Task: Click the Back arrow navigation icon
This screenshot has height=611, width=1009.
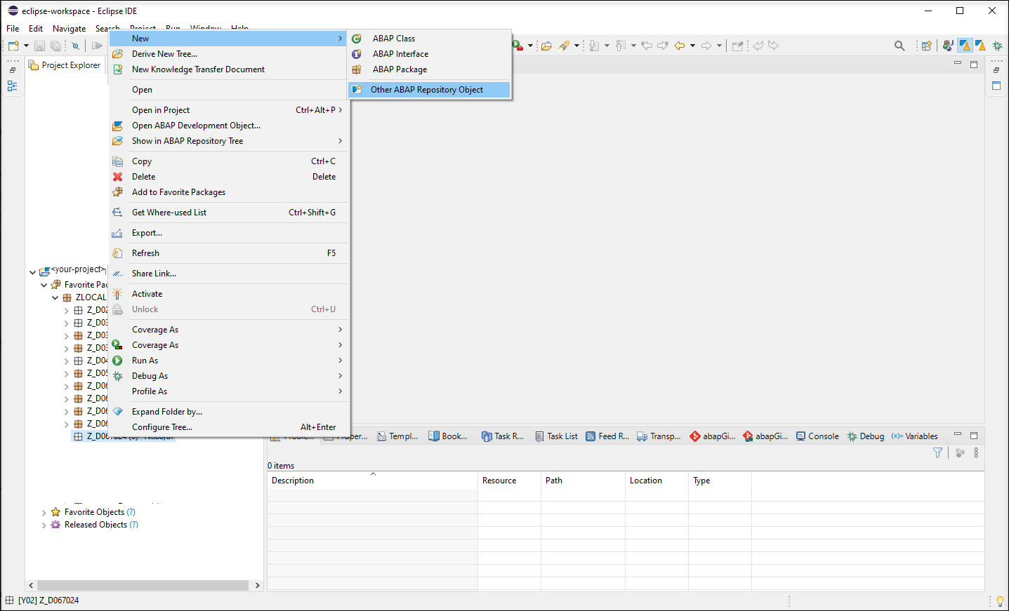Action: tap(680, 46)
